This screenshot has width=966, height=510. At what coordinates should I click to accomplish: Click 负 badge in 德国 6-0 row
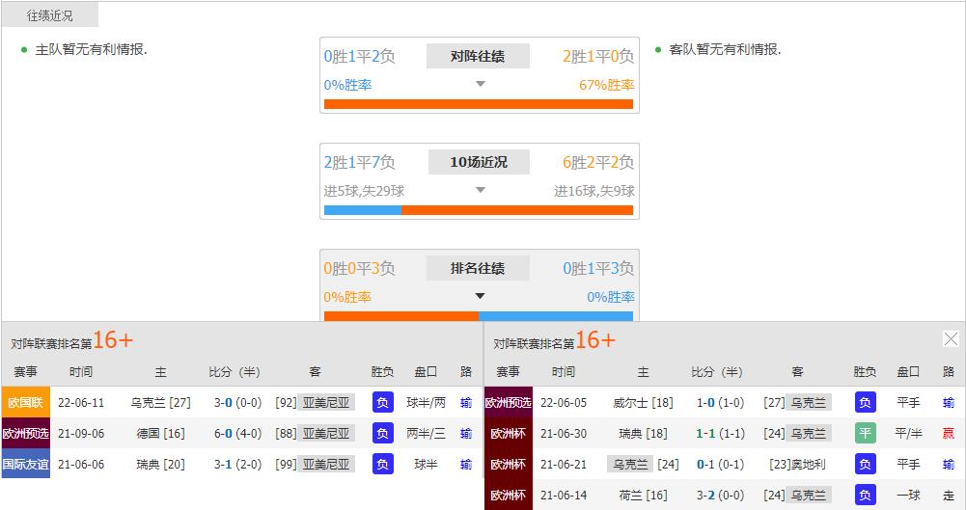(382, 433)
